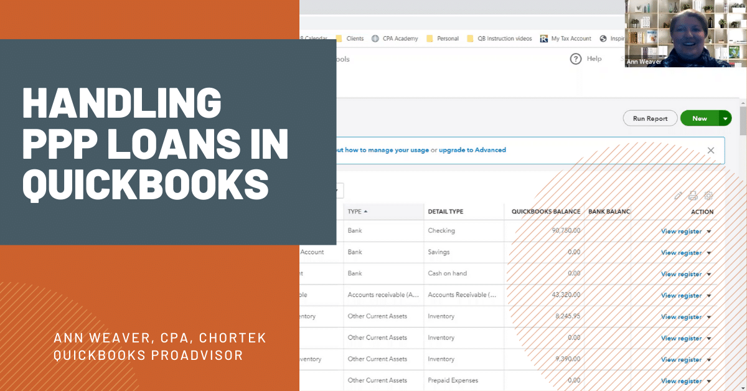Sort by QUICKBOOKS BALANCE column header

546,212
